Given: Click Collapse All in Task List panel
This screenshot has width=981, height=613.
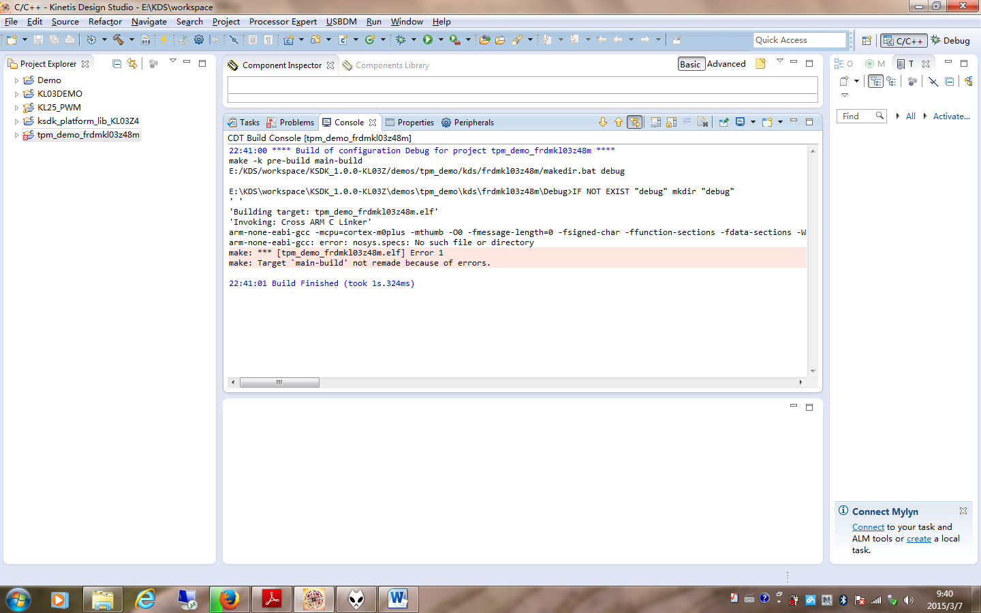Looking at the screenshot, I should click(x=949, y=81).
